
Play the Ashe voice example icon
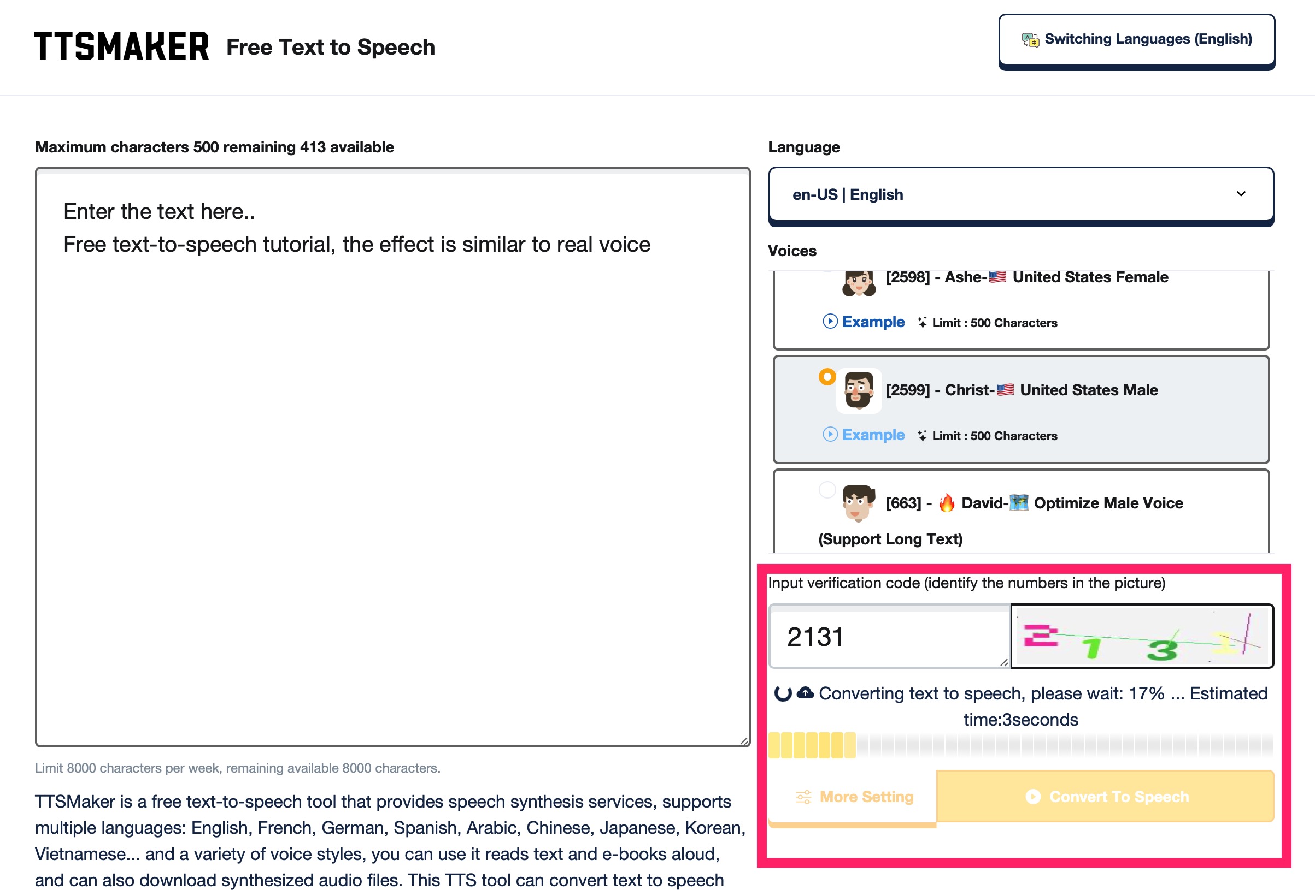point(830,322)
